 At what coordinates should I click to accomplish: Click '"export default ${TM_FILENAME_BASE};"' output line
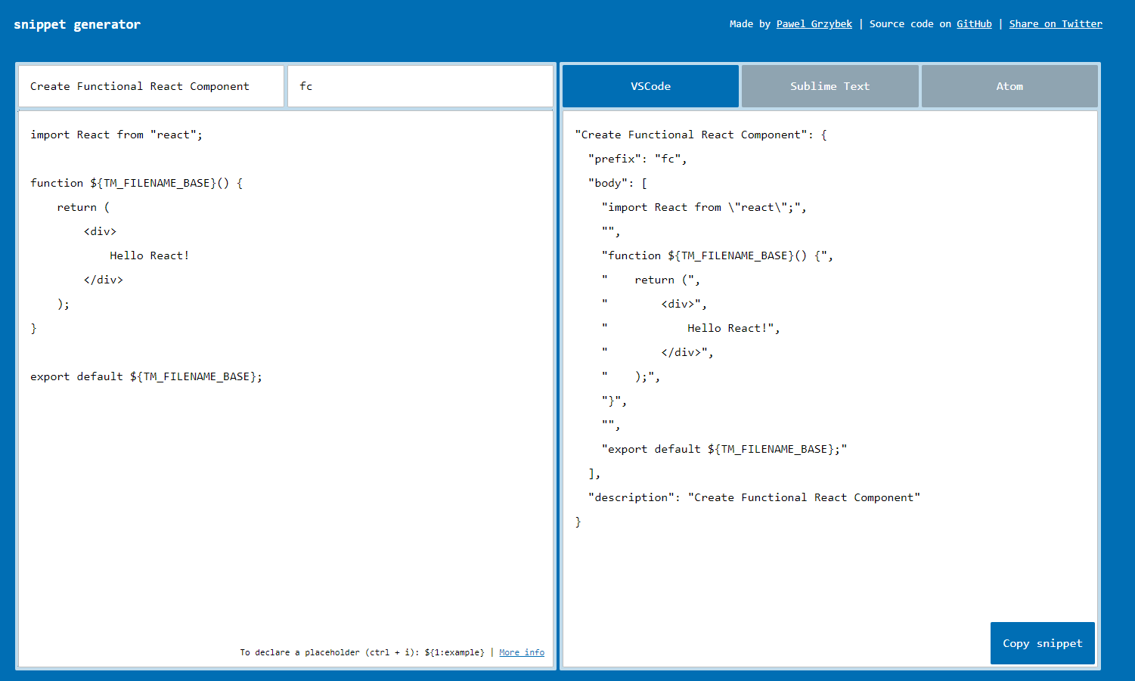click(724, 449)
